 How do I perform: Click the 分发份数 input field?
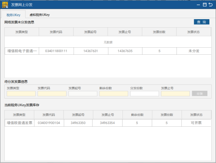click(144, 93)
